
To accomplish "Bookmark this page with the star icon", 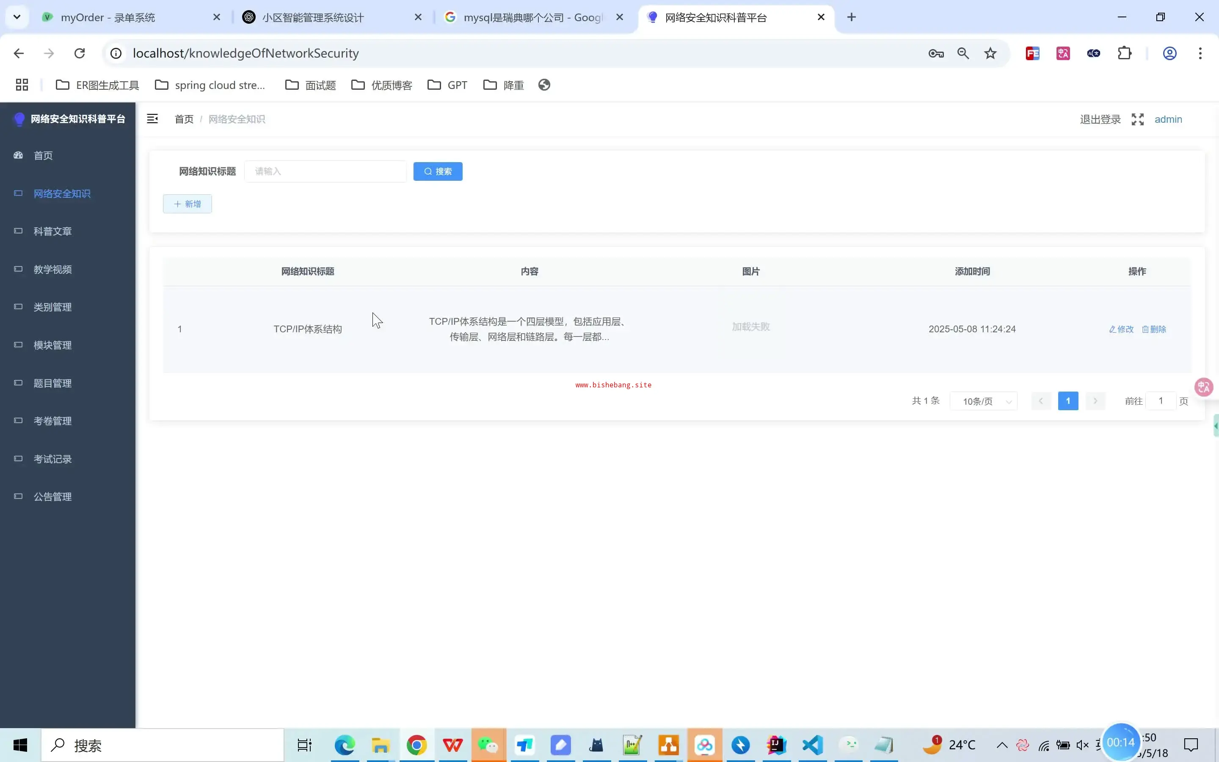I will (x=990, y=53).
